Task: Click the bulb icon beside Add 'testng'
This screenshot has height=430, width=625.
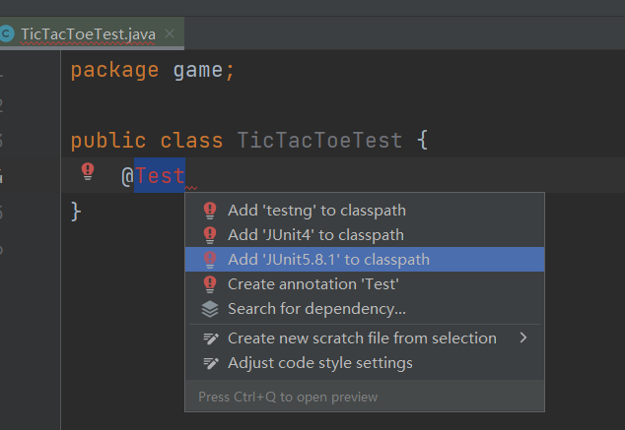Action: point(209,210)
